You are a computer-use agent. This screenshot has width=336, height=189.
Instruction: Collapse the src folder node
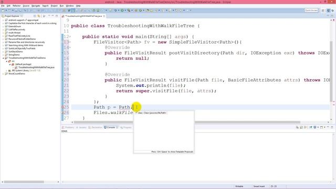[x=6, y=61]
